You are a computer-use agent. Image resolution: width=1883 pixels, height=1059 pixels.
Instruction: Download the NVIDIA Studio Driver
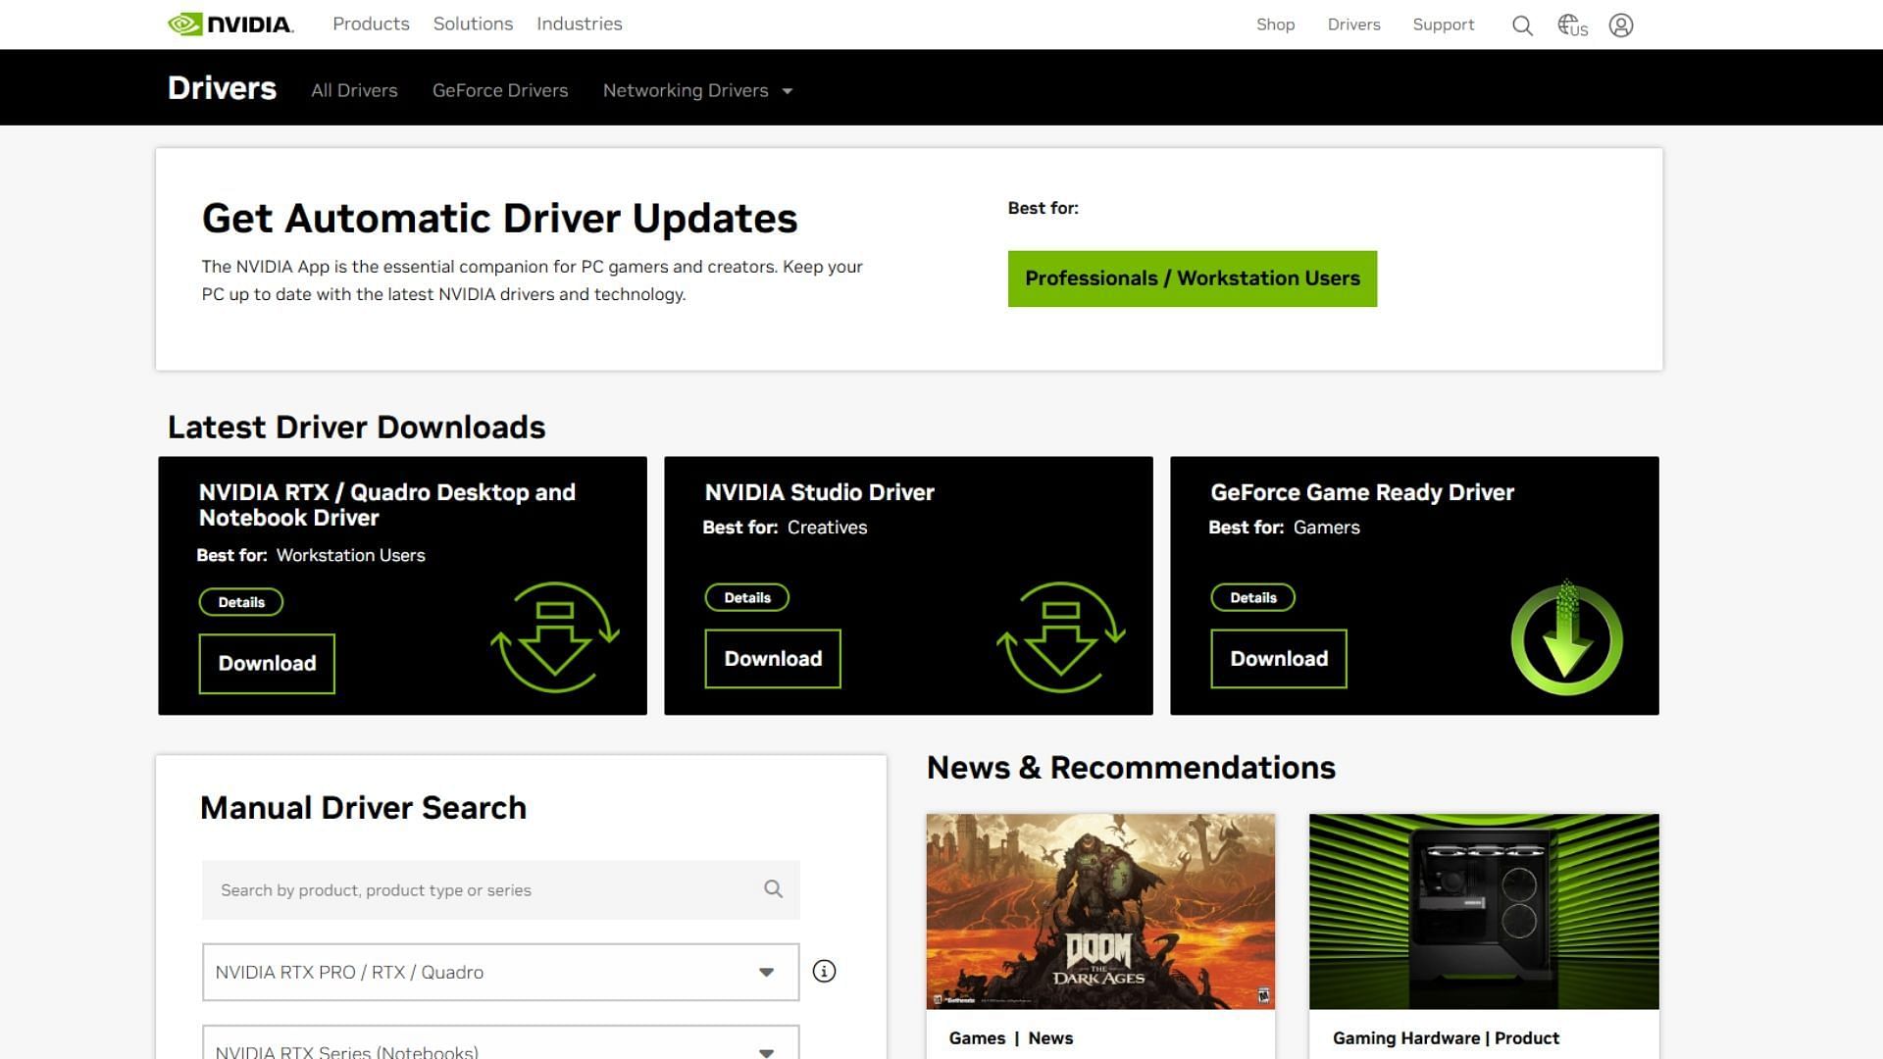pyautogui.click(x=773, y=659)
